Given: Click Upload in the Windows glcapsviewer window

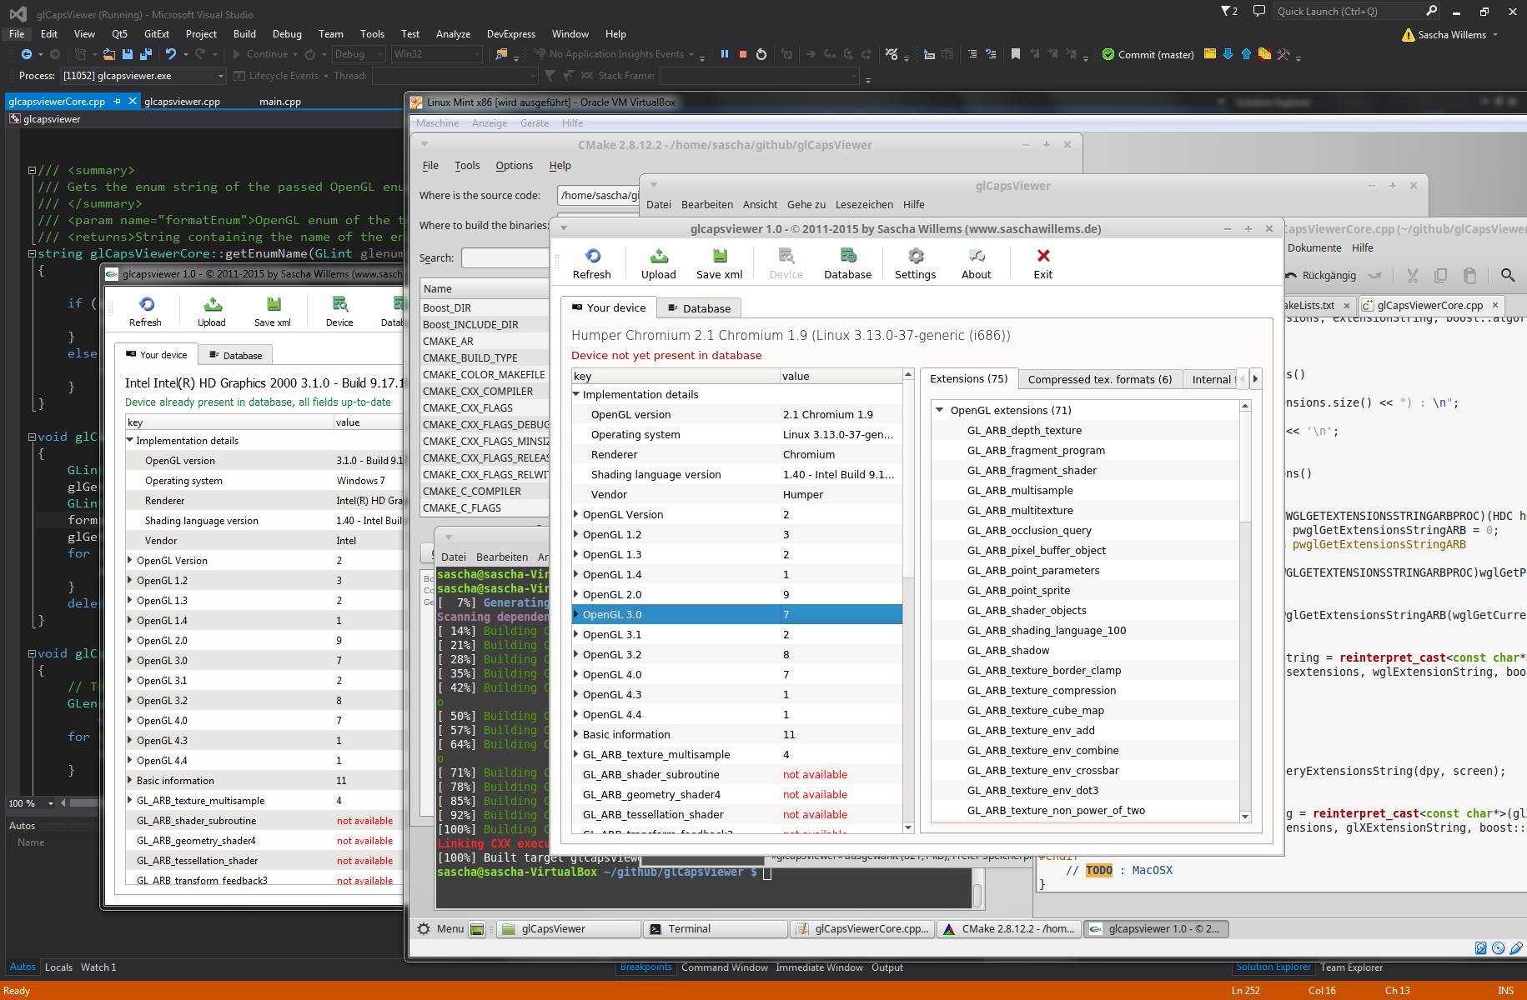Looking at the screenshot, I should [212, 312].
